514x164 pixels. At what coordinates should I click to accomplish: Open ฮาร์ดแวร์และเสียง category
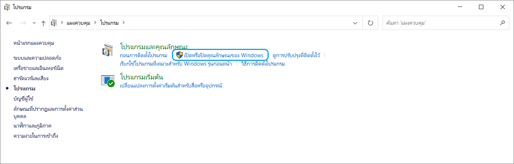[x=31, y=78]
